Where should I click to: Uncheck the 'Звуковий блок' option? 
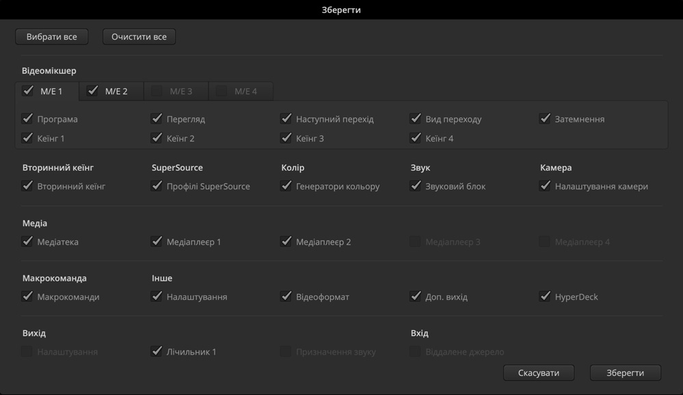pyautogui.click(x=415, y=186)
